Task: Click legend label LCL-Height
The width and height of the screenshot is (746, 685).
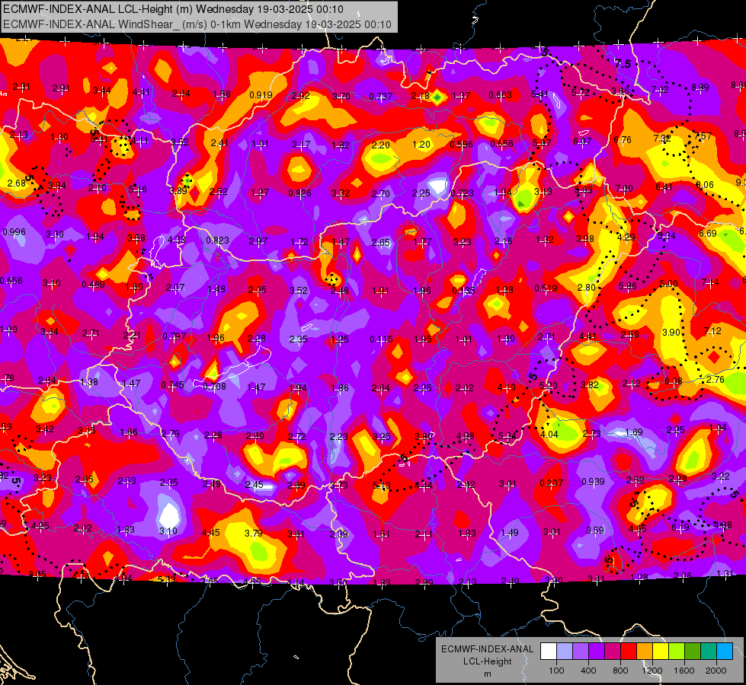Action: tap(487, 661)
